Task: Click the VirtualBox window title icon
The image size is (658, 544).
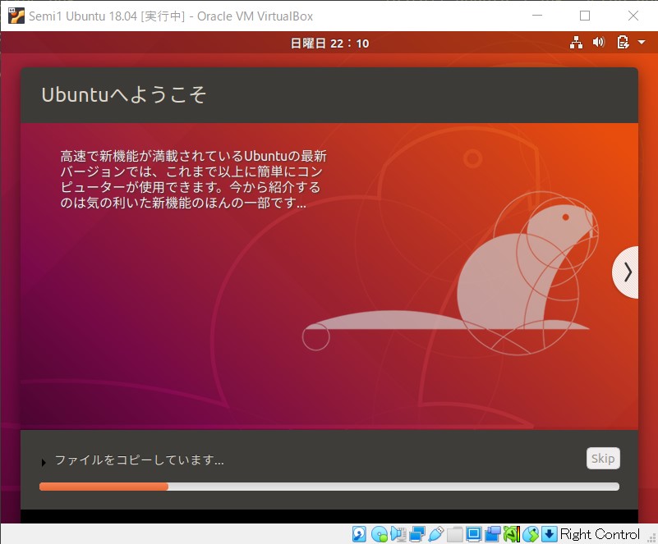Action: click(x=16, y=16)
